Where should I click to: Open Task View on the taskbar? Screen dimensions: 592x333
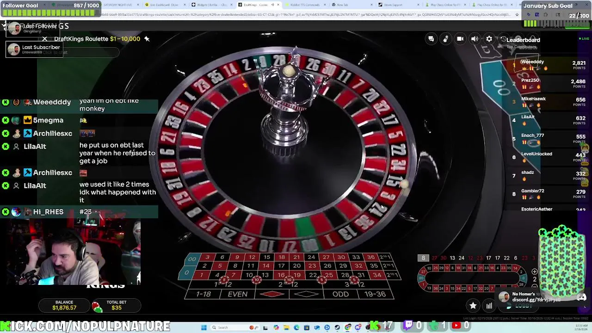point(265,327)
